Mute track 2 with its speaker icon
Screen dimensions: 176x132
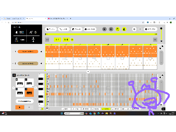pyautogui.click(x=41, y=63)
